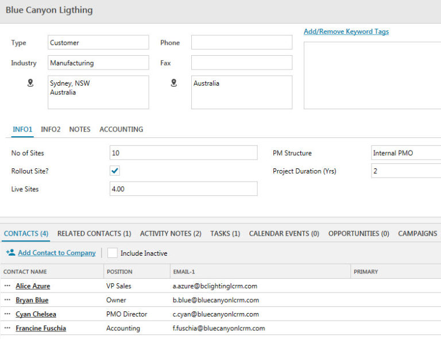Open the Francine Fuschia contact link
Screen dimensions: 441x339
tap(41, 328)
